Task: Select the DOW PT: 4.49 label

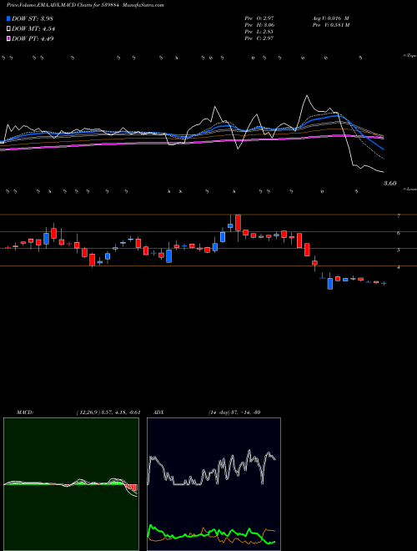Action: point(33,39)
